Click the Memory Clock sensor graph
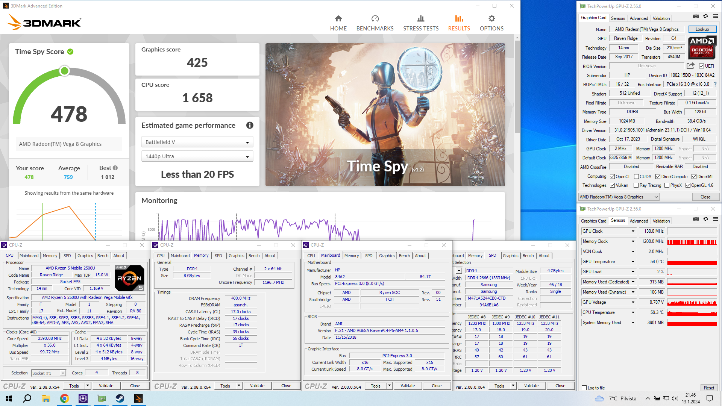Image resolution: width=722 pixels, height=406 pixels. 692,241
